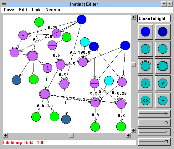The height and width of the screenshot is (149, 174).
Task: Click the horizontal scrollbar left arrow
Action: tap(5, 135)
